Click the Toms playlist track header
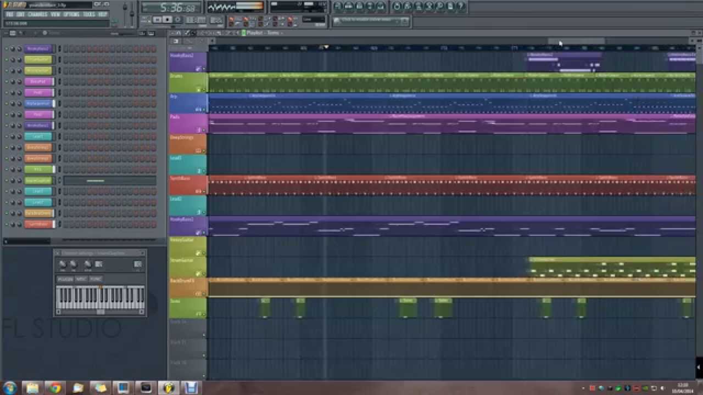 pyautogui.click(x=188, y=308)
